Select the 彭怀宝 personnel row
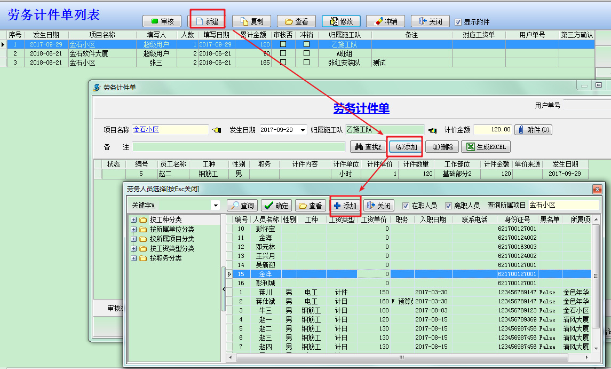Screen dimensions: 611x369 [x=411, y=229]
